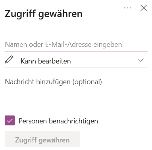Focus the Namen oder E-Mail-Adresse field

tap(76, 44)
